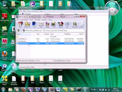Click the RealPlayer desktop icon
122x92 pixels.
(x=4, y=67)
